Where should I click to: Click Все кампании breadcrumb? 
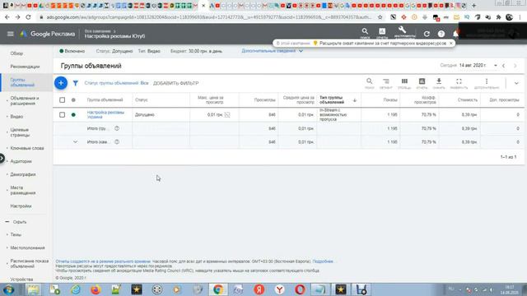click(98, 31)
